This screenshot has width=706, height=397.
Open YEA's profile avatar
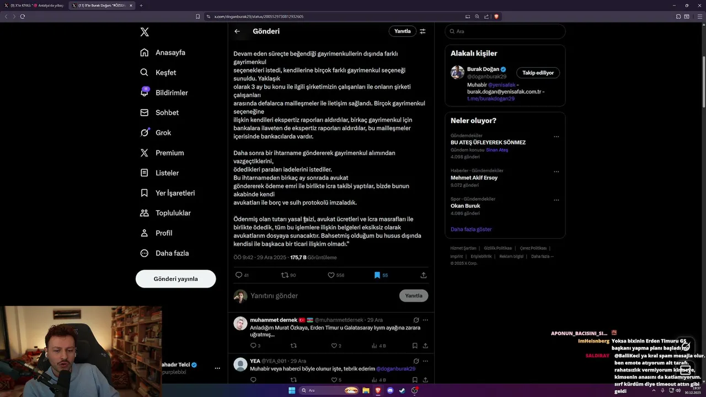(240, 364)
